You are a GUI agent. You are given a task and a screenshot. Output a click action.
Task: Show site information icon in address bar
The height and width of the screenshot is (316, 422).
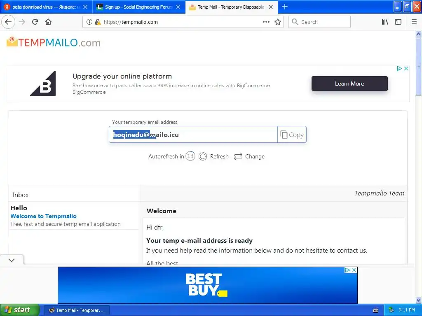coord(89,22)
